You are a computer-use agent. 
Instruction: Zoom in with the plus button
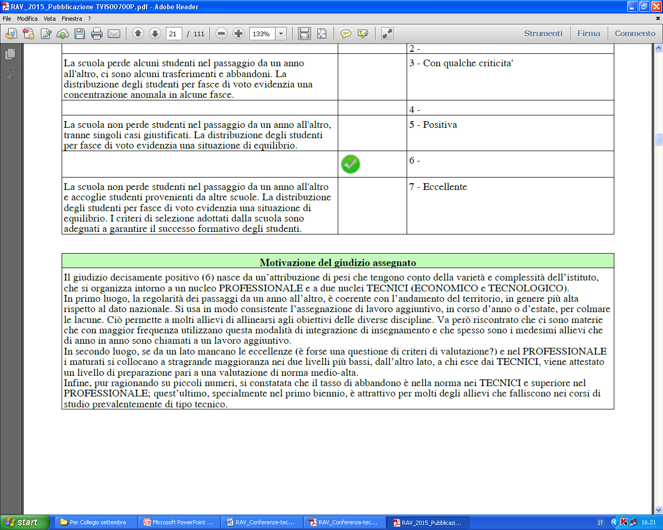tap(238, 34)
